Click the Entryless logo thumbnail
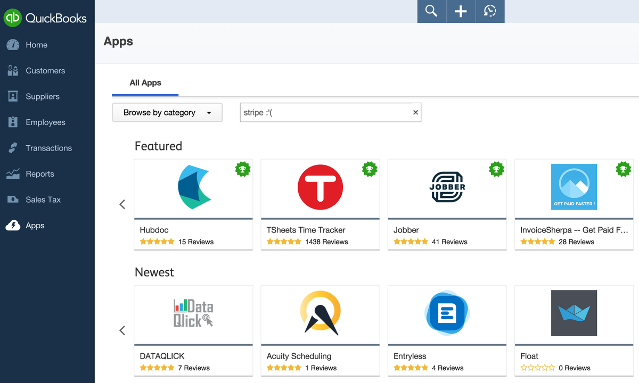Screen dimensions: 639x383 click(447, 313)
